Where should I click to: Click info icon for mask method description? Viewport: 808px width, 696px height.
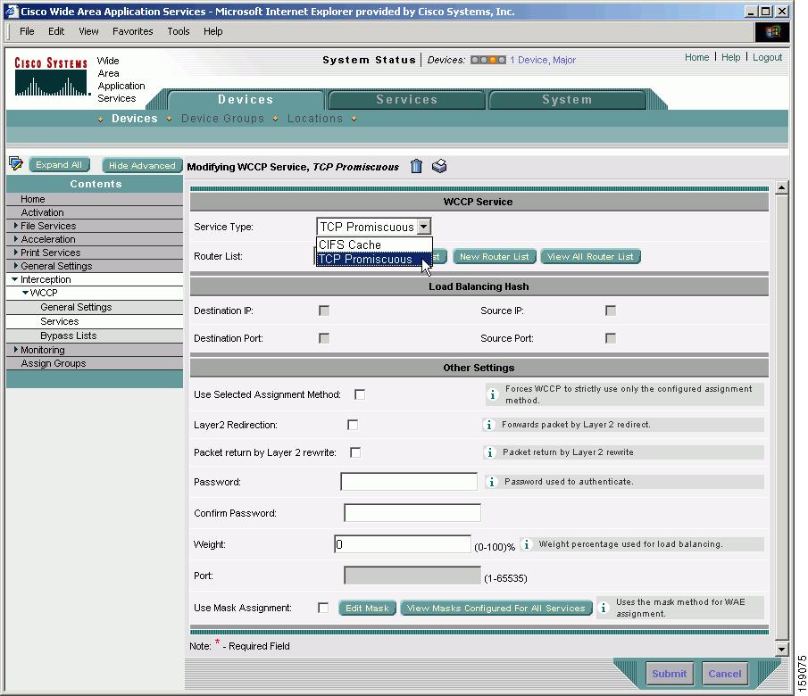603,608
